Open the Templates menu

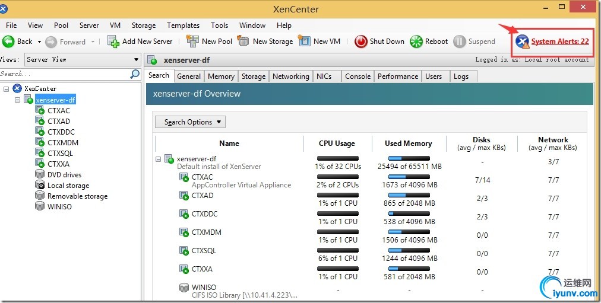point(184,25)
